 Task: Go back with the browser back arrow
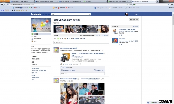[2, 5]
